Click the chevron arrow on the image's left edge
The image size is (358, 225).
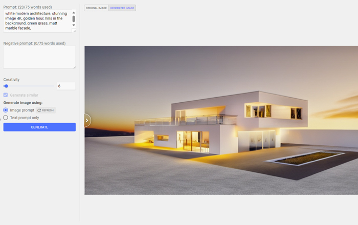87,120
